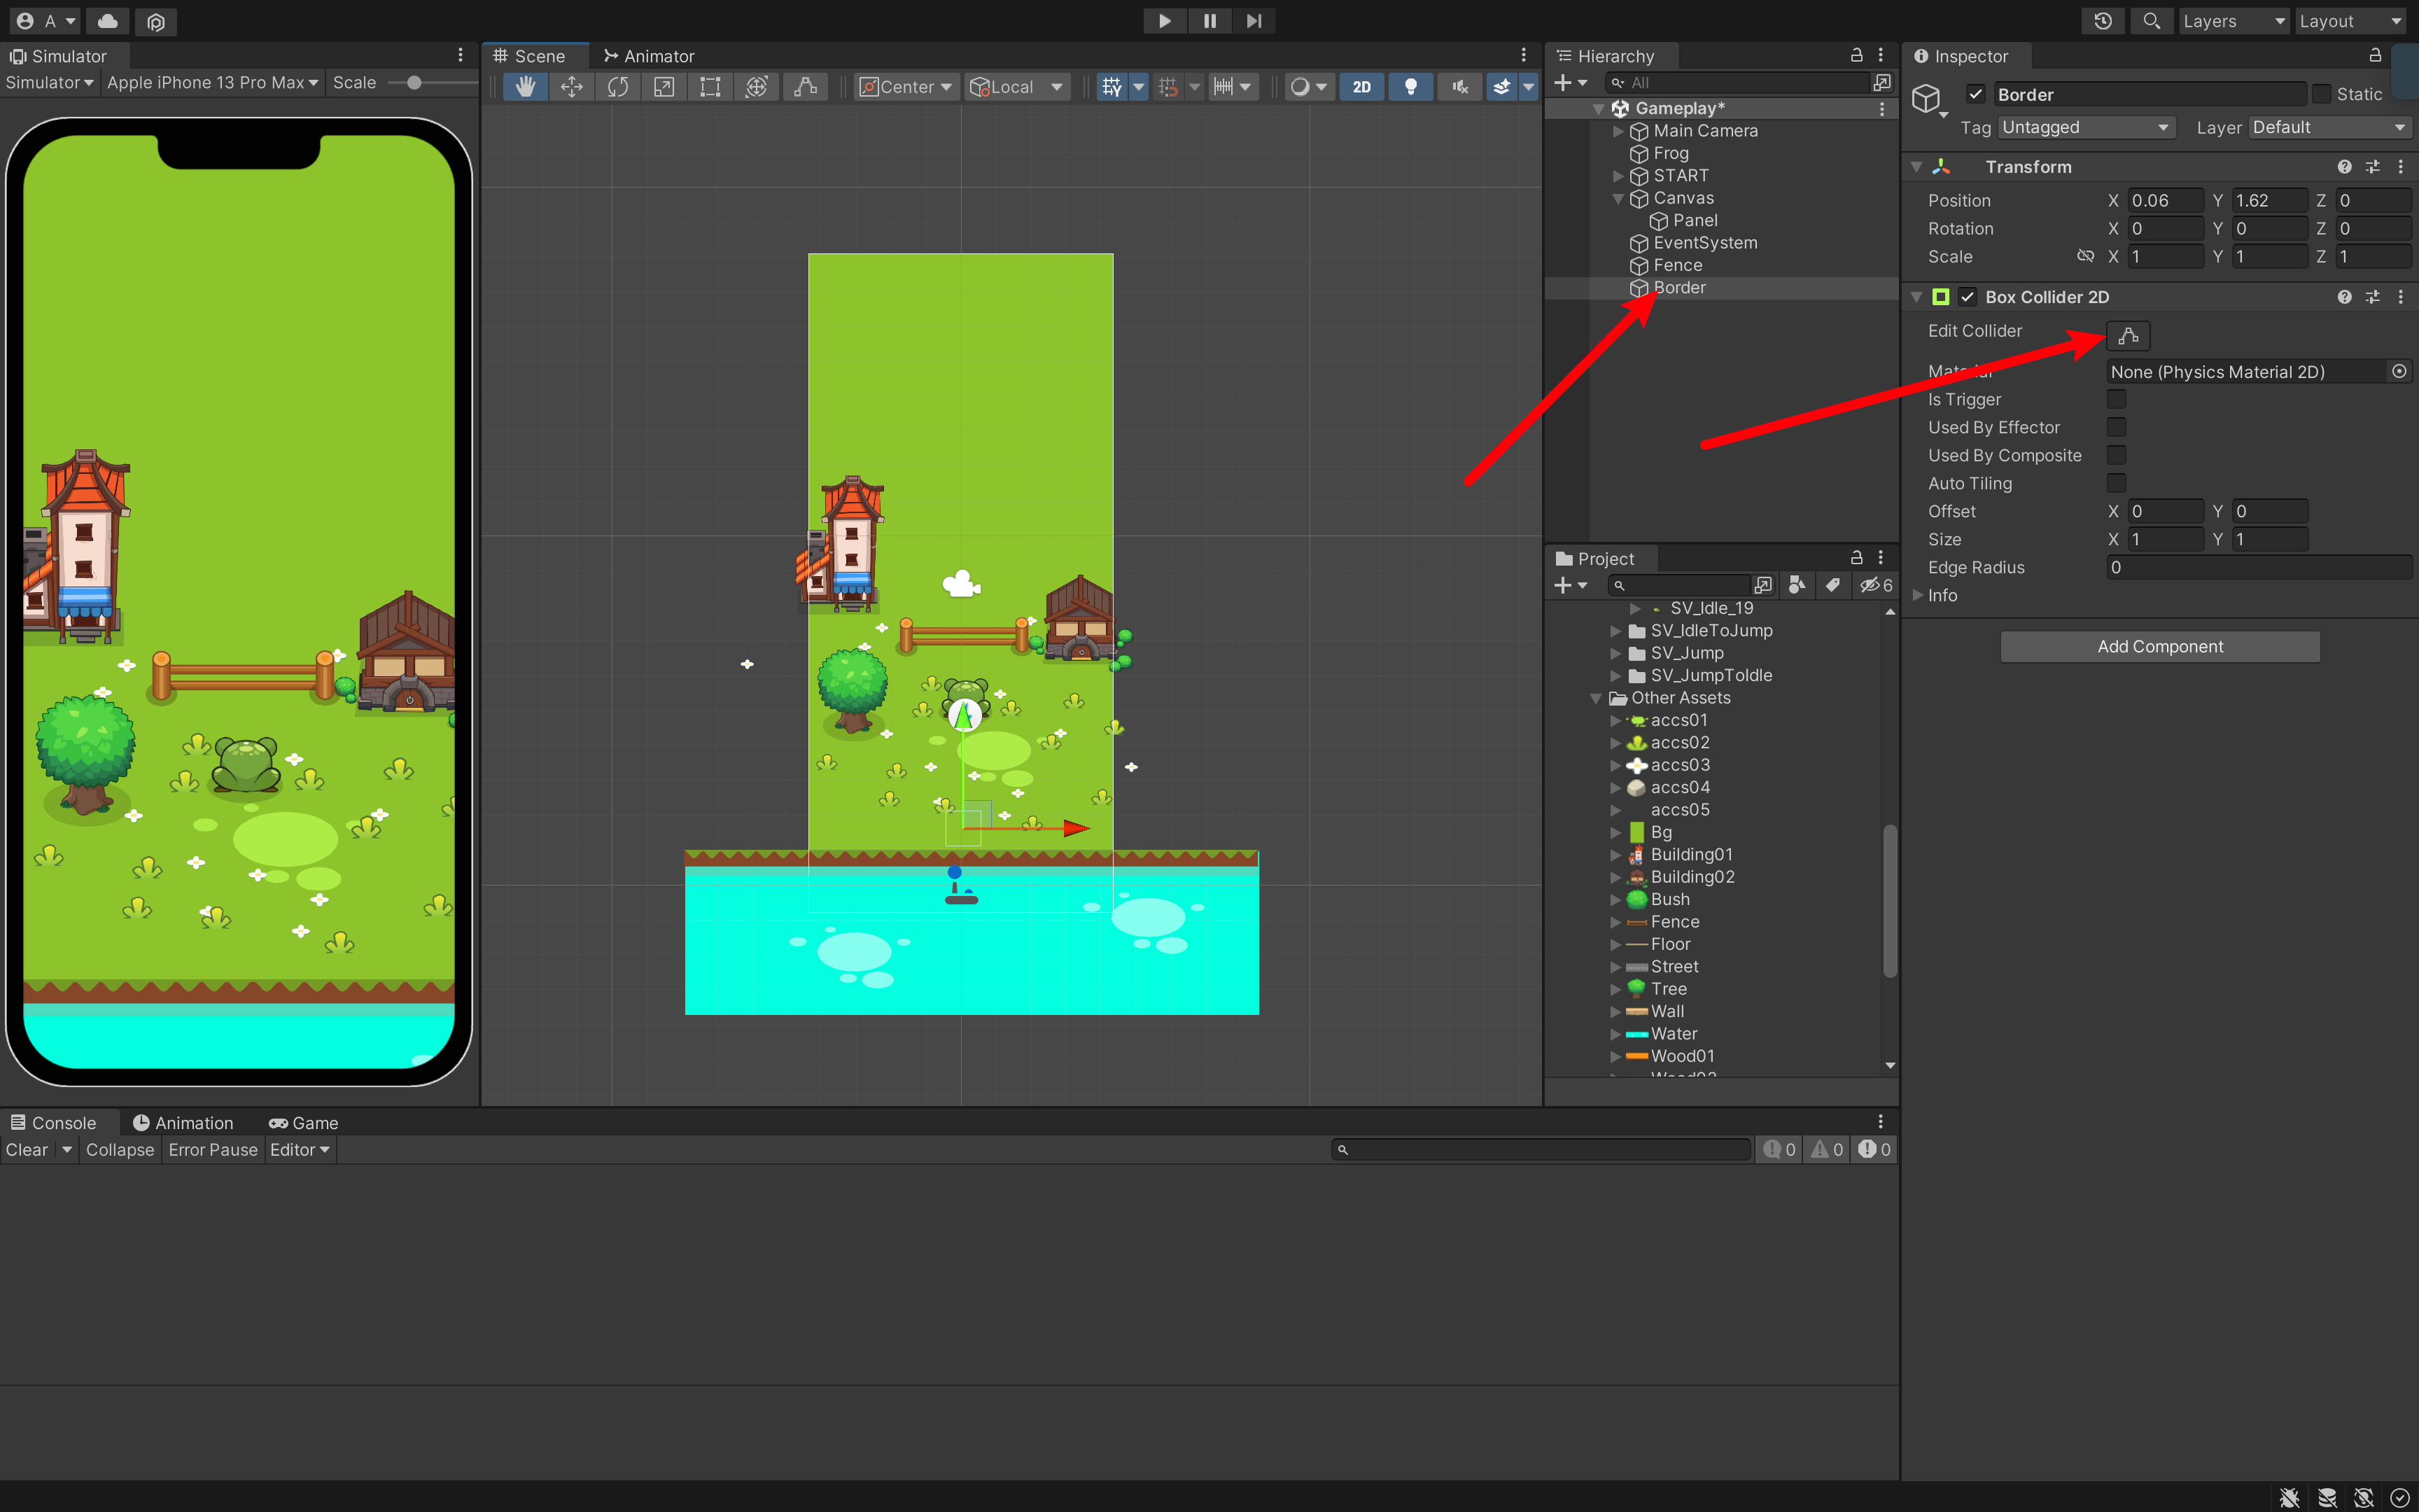Toggle hidden packages visibility in Project

pyautogui.click(x=1875, y=585)
